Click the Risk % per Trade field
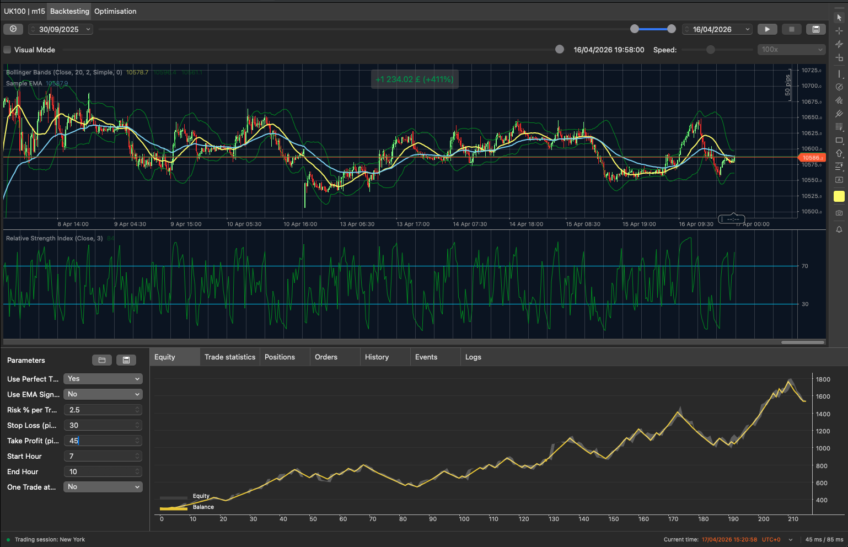 (103, 410)
